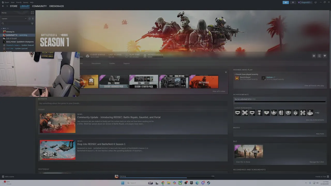Show the +42 more locked achievements
Screen dimensions: 331x186
(317, 113)
